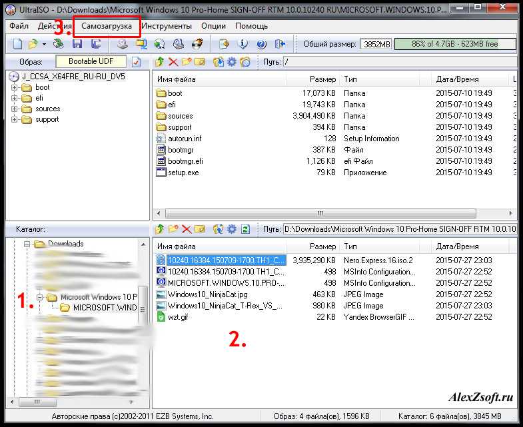Click gear icon in catalog toolbar
Screen dimensions: 523x427
(x=231, y=229)
